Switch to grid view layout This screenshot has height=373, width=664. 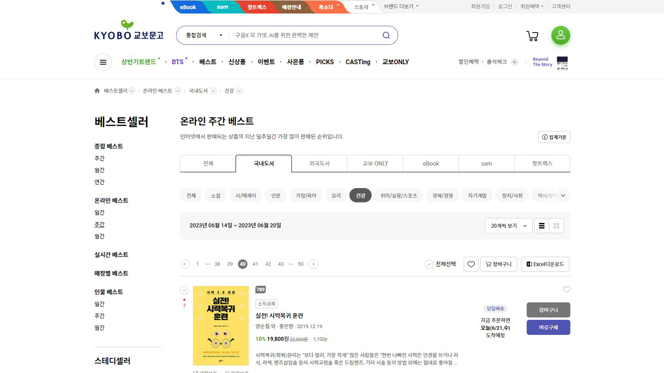pyautogui.click(x=556, y=226)
